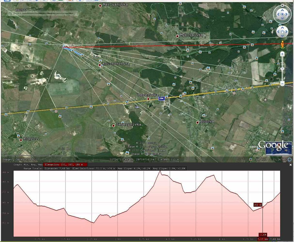Click the square target icon on the highway left
Screen dimensions: 294x242
point(56,111)
